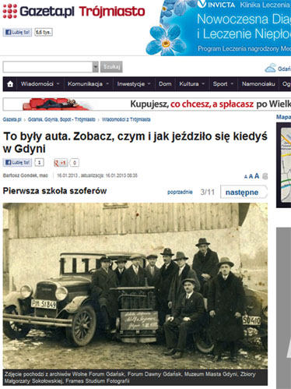Click the article headline To były auta

135,143
